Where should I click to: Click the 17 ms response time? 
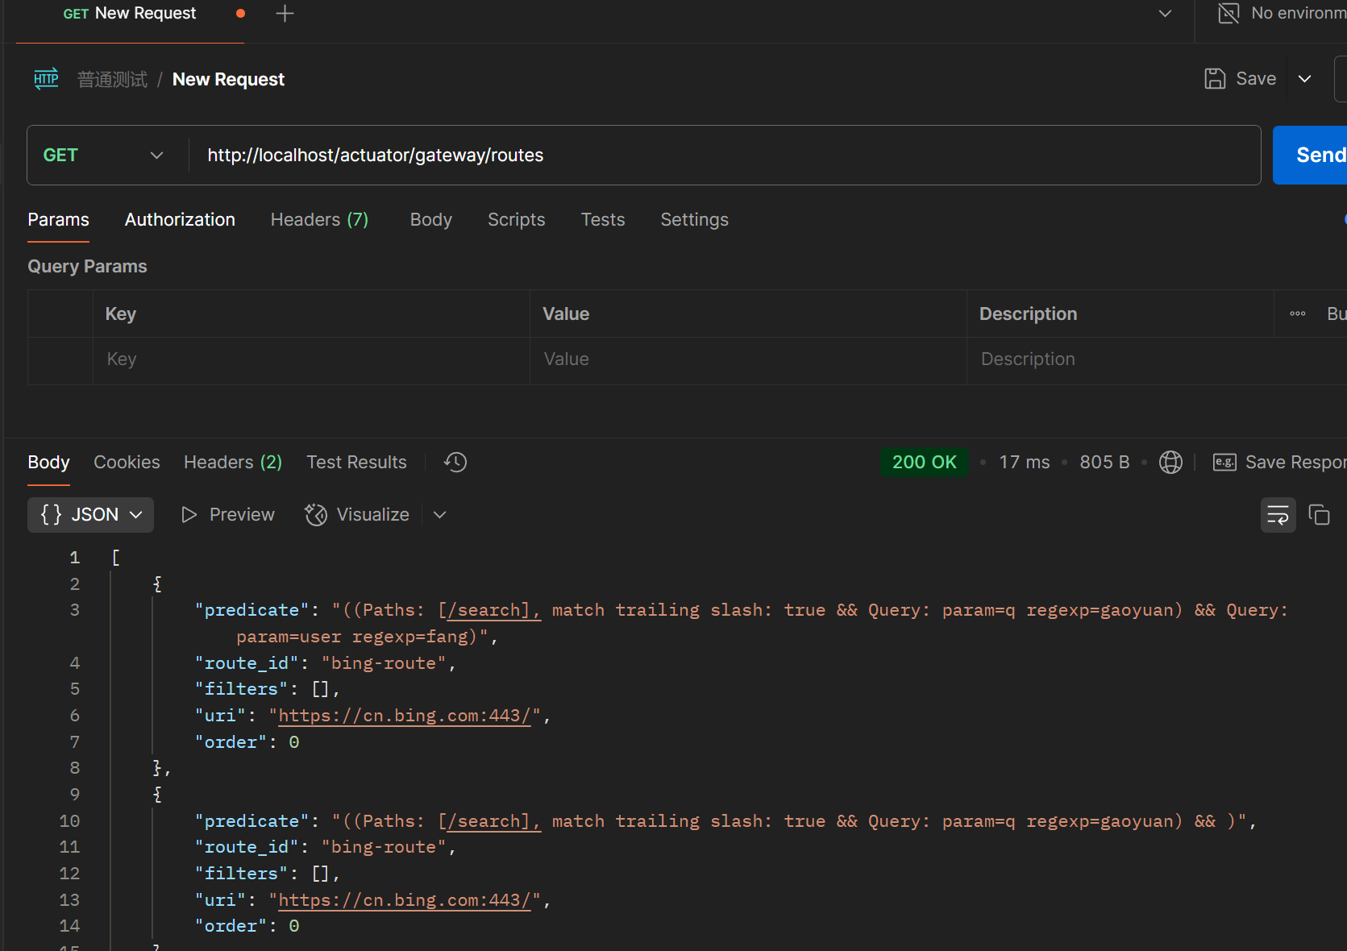coord(1025,462)
